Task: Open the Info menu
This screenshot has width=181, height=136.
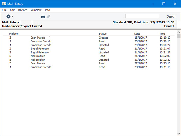Action: tap(47, 10)
